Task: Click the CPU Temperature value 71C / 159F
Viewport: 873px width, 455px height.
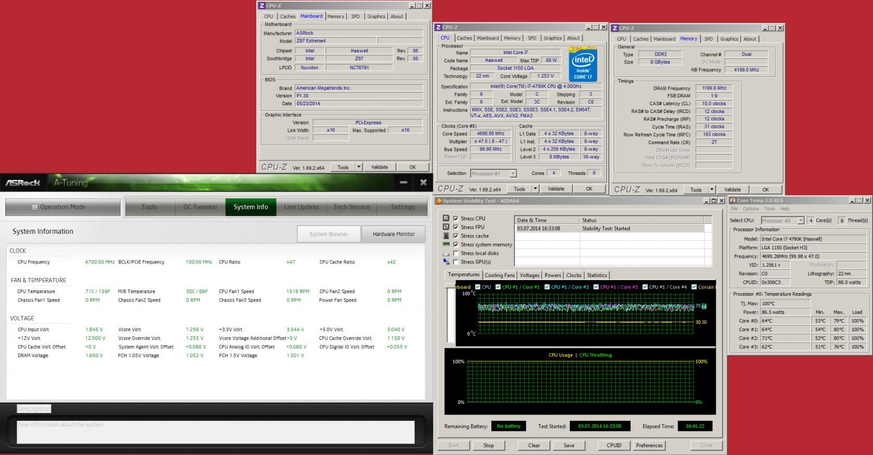Action: 97,292
